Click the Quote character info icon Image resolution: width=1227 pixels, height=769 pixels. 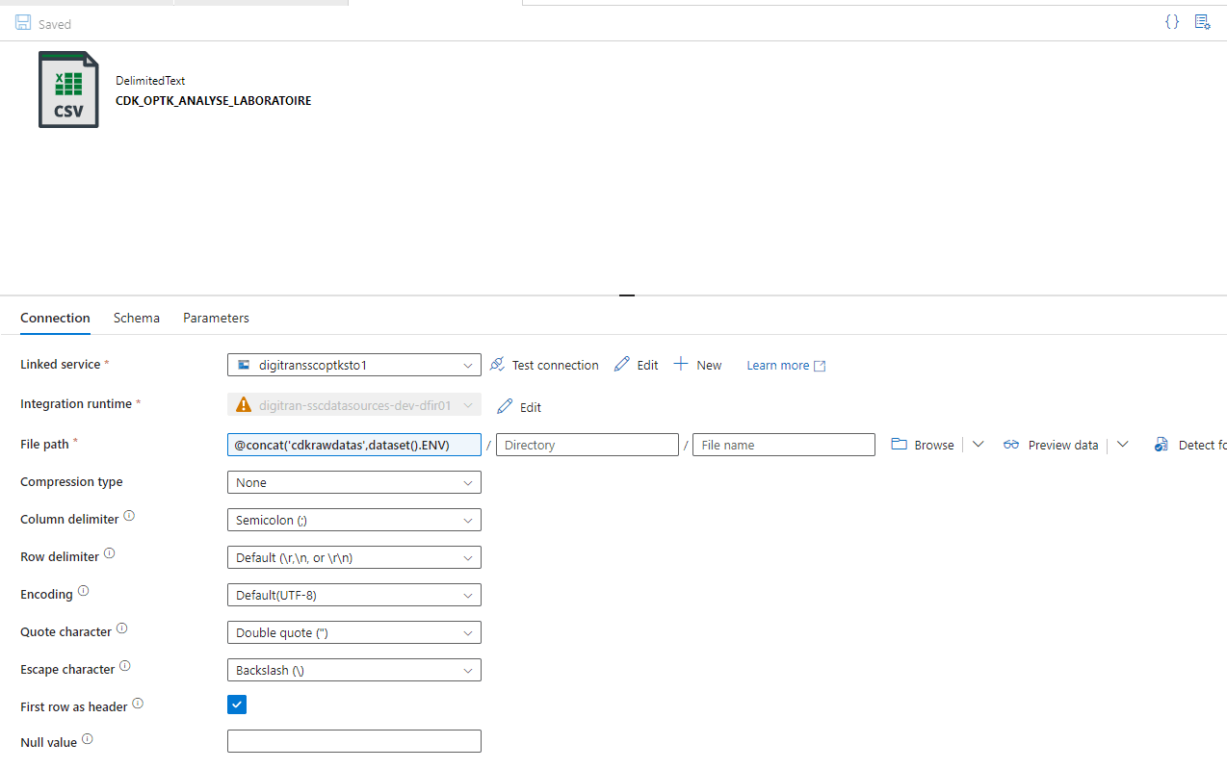coord(121,629)
